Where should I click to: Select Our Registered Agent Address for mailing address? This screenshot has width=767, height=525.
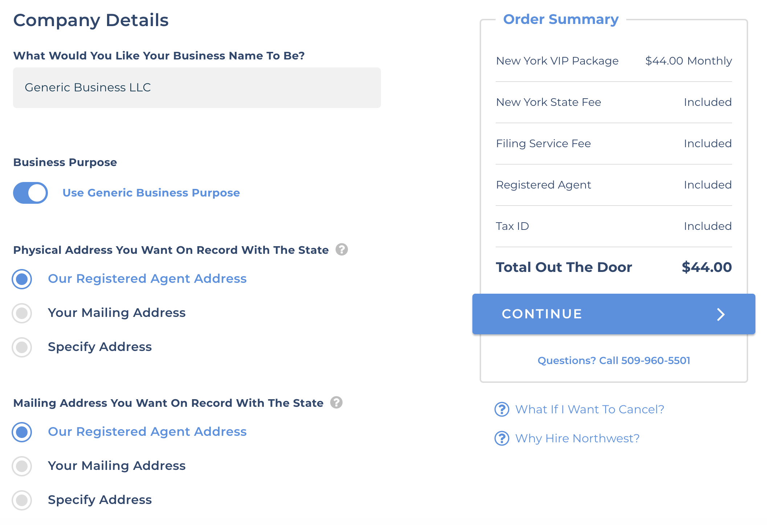(x=22, y=432)
